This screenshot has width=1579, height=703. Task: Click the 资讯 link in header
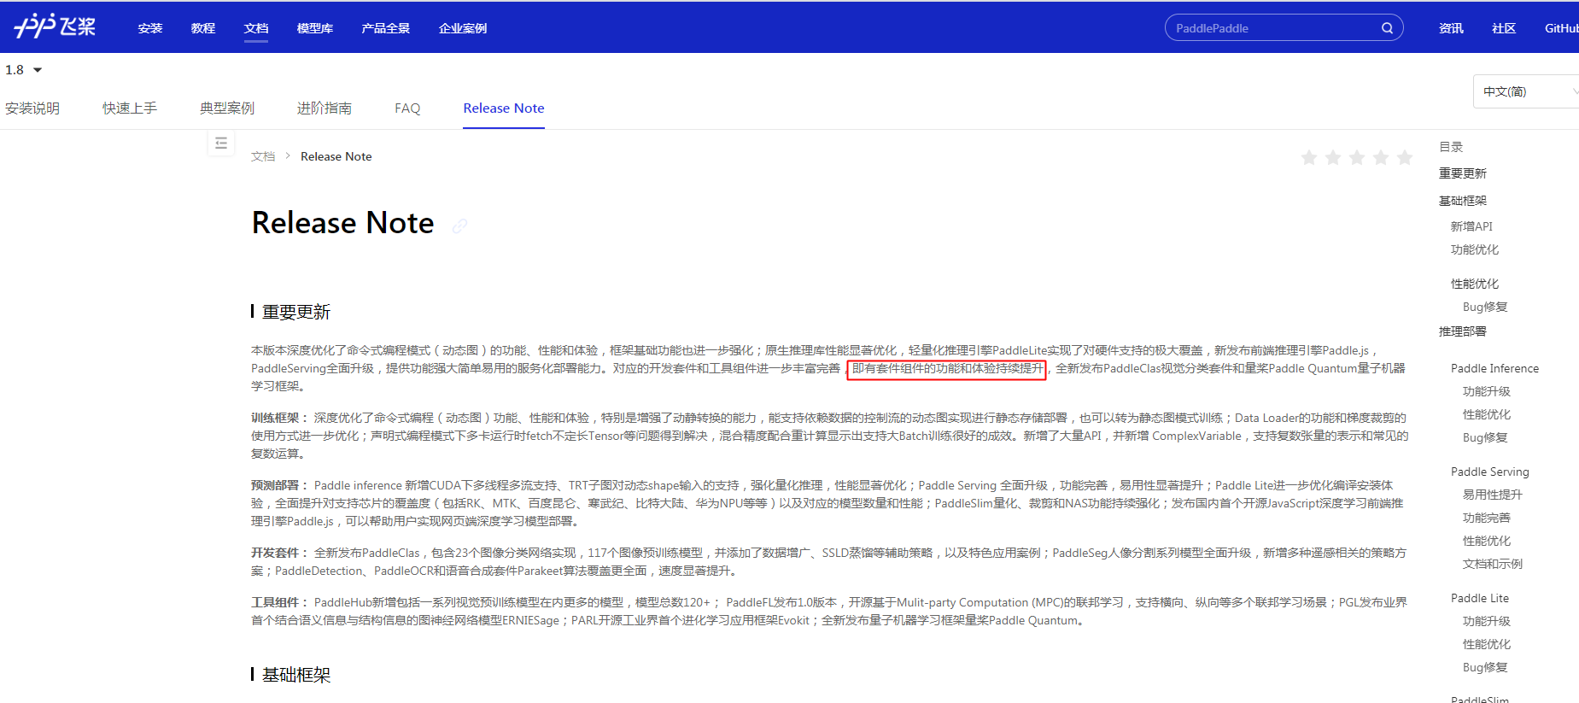click(1451, 28)
